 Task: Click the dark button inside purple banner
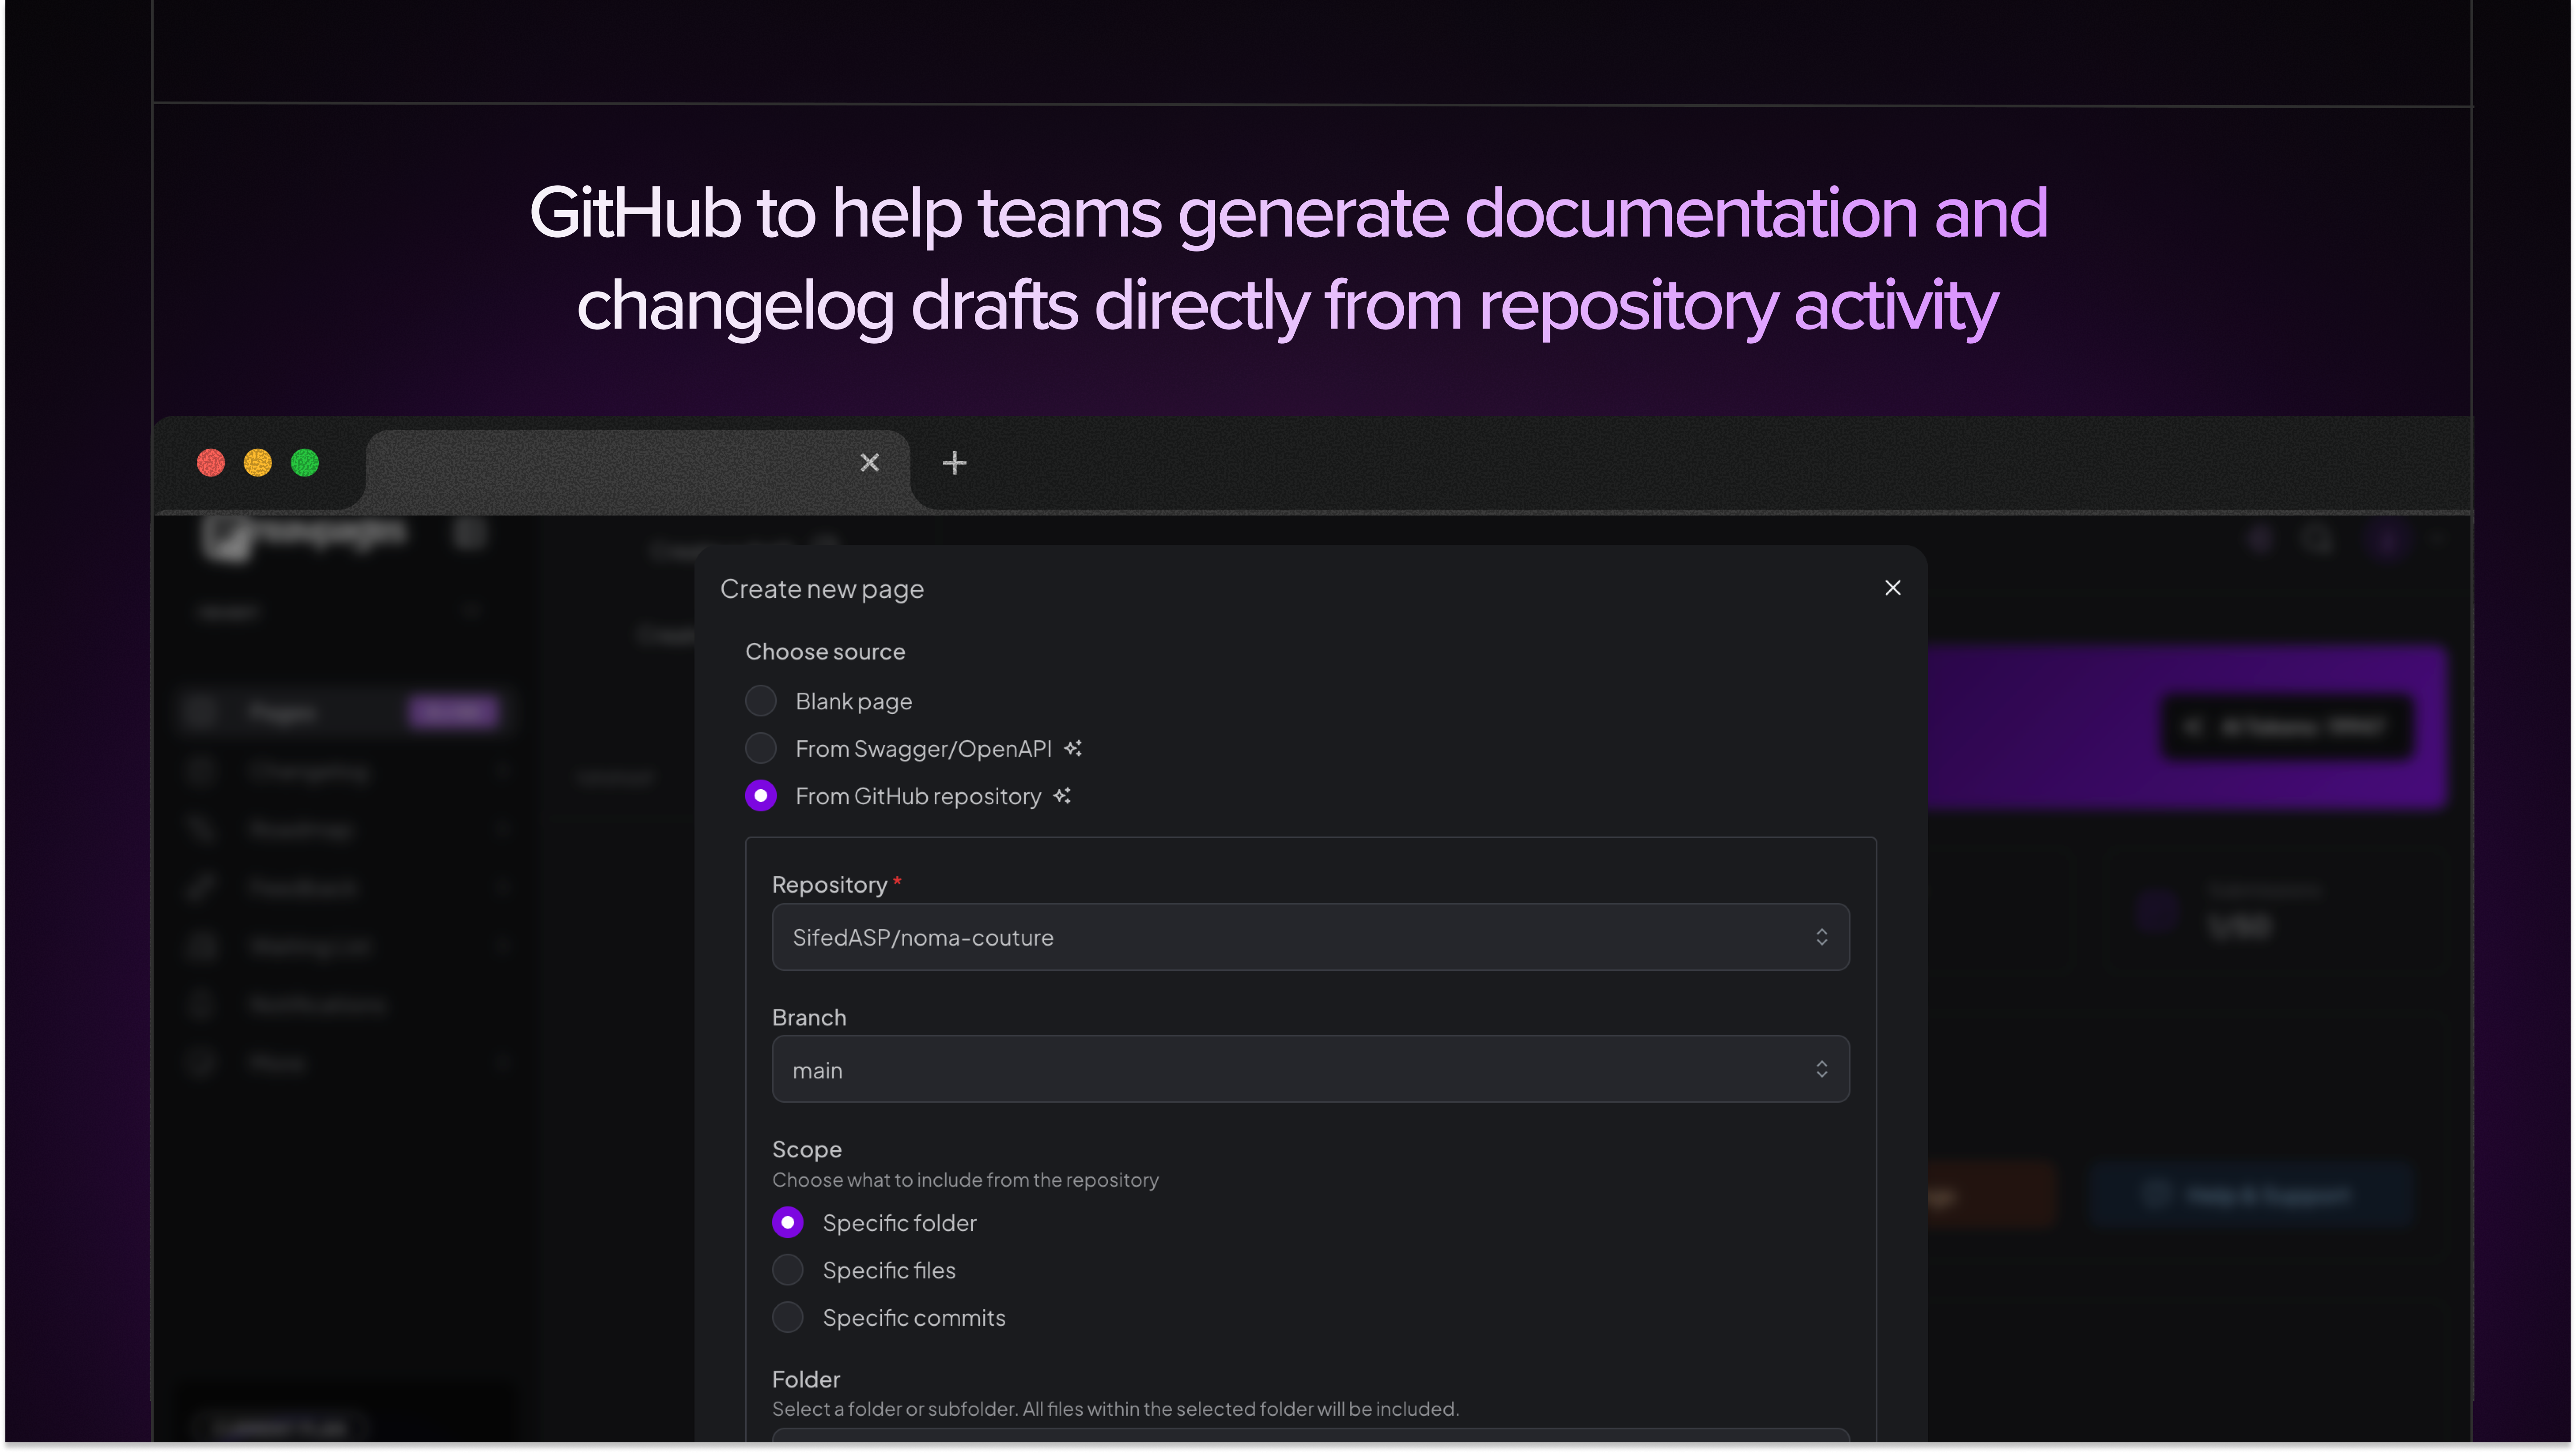tap(2287, 726)
